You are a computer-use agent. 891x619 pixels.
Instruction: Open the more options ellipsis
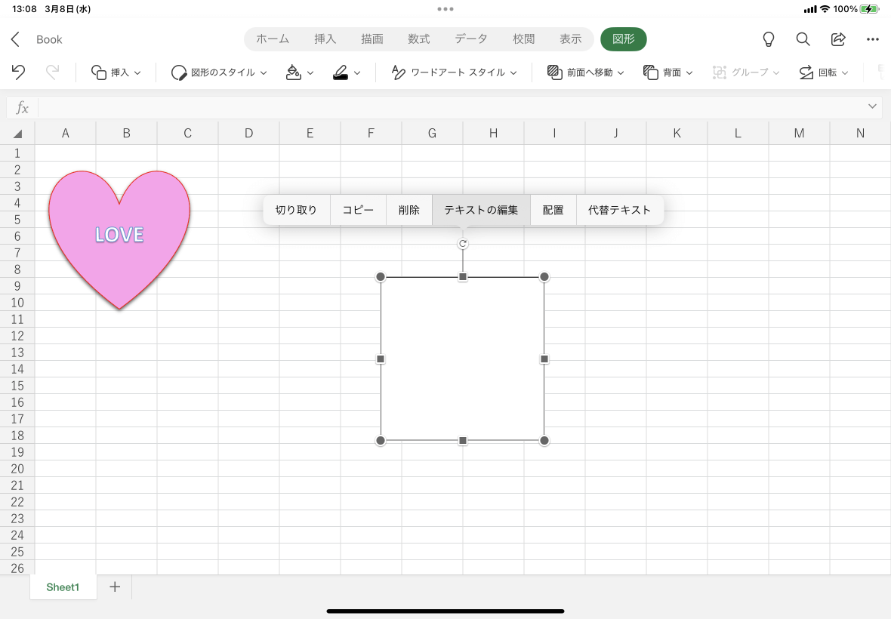(x=873, y=39)
